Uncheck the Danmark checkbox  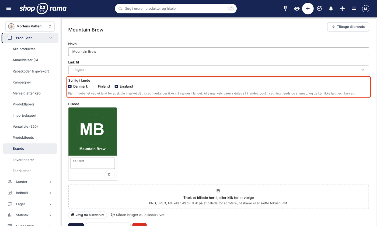pos(70,86)
